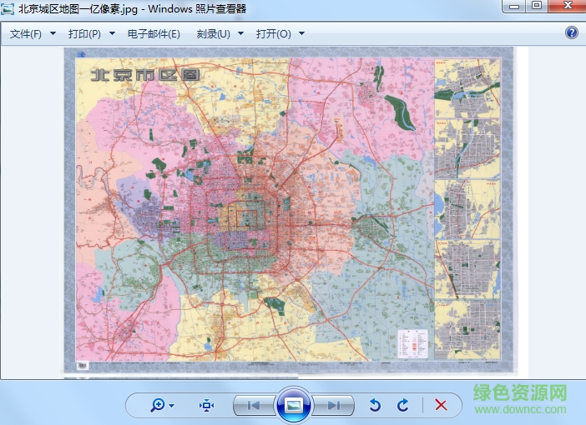The image size is (586, 425).
Task: Skip to the next picture
Action: (x=333, y=405)
